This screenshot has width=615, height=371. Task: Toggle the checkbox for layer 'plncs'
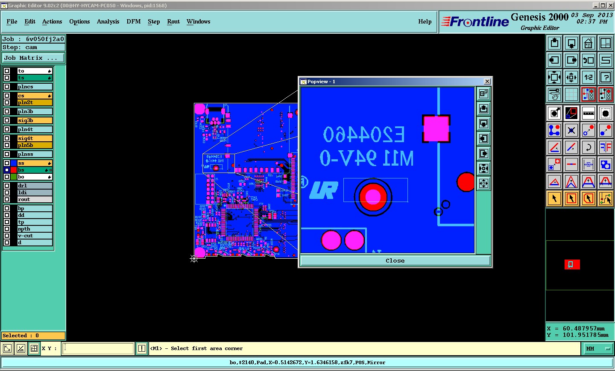pyautogui.click(x=7, y=87)
